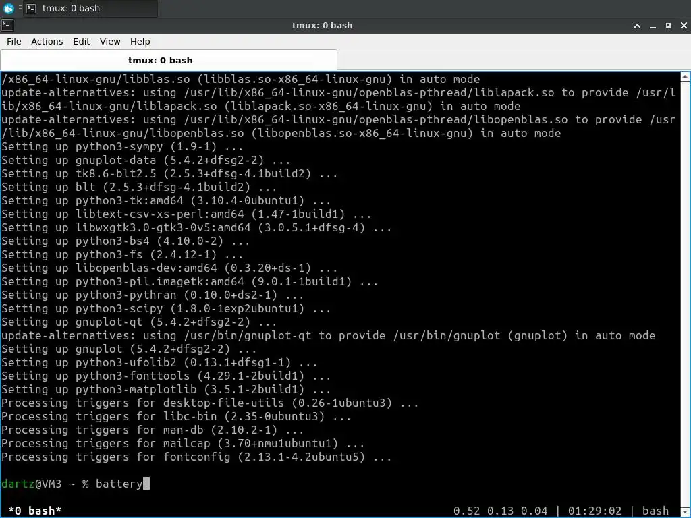Click the 'Setting up python3-tk:amd64' line
Image resolution: width=691 pixels, height=518 pixels.
tap(166, 200)
